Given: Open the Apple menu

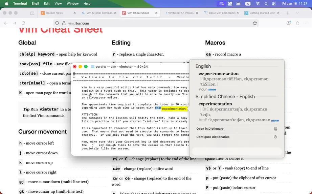Looking at the screenshot, I should [6, 4].
